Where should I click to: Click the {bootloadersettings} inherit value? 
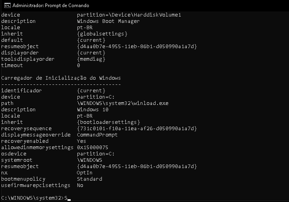[x=109, y=122]
